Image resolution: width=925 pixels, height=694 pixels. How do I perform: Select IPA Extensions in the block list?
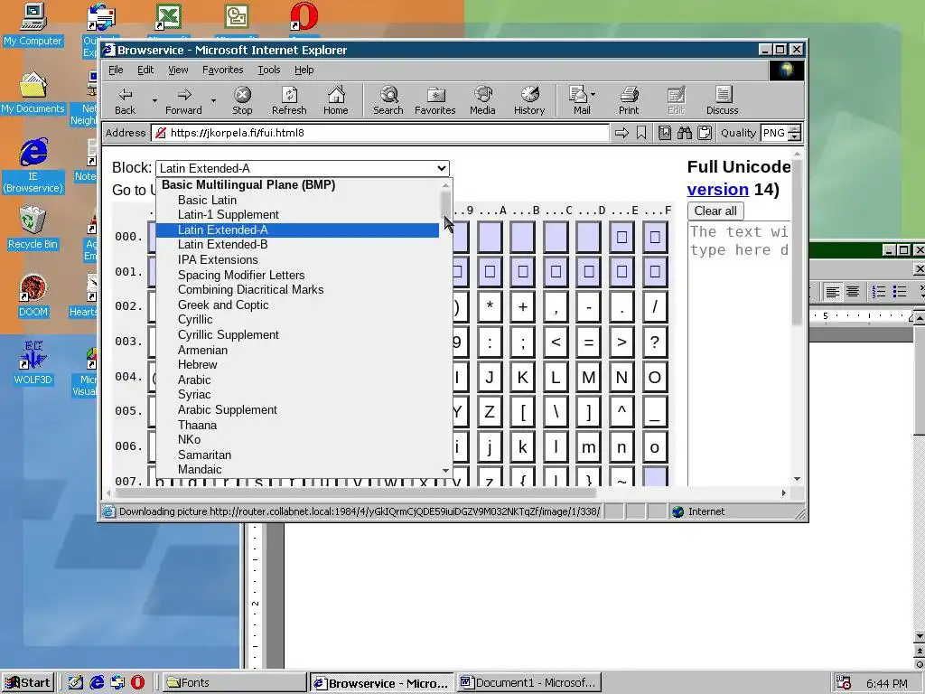tap(298, 259)
